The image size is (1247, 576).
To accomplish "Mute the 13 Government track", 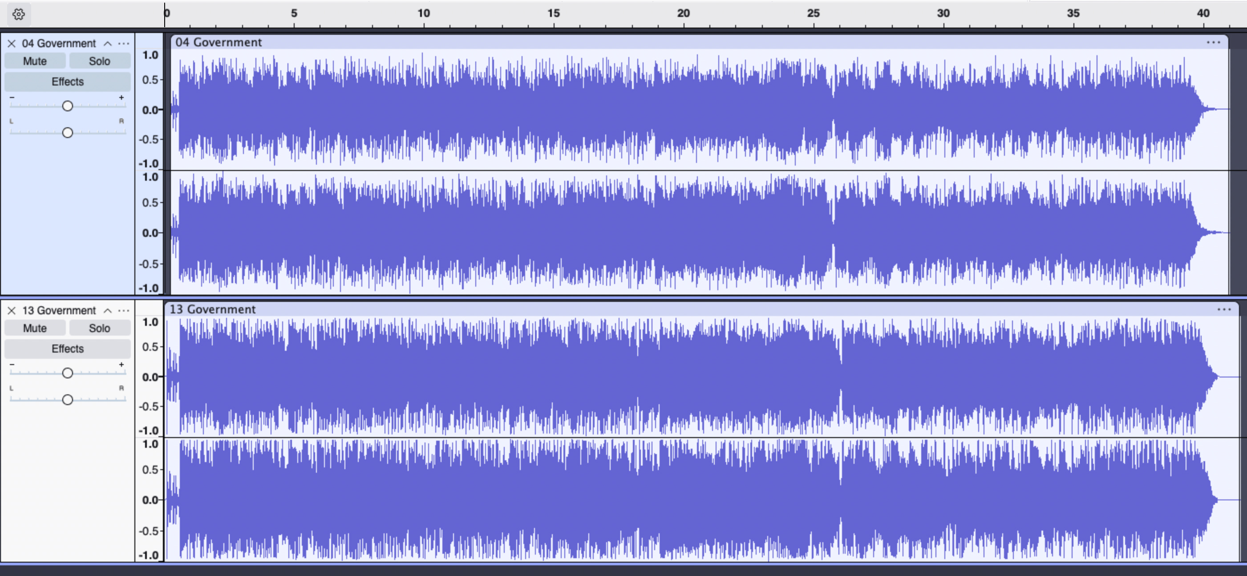I will (35, 329).
